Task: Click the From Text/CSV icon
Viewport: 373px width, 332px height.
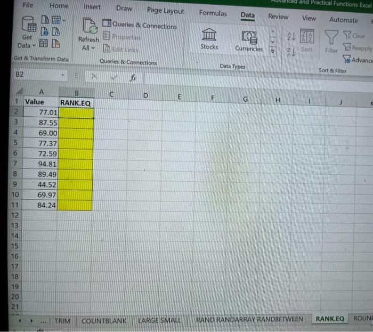Action: coord(45,20)
